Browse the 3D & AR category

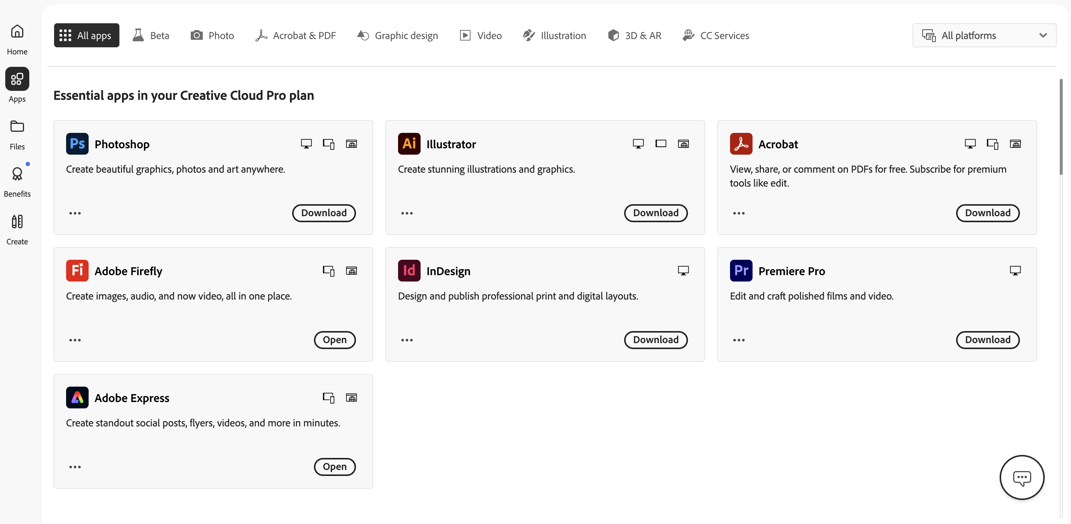point(635,35)
